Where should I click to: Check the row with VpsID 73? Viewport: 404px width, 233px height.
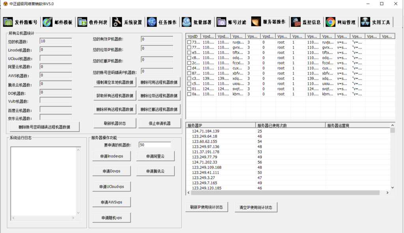[x=189, y=42]
